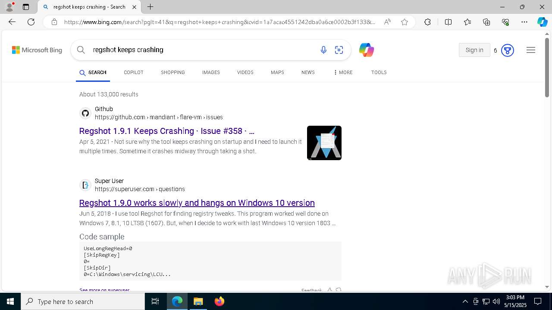Activate Read aloud icon in address bar
The image size is (552, 310).
[387, 22]
